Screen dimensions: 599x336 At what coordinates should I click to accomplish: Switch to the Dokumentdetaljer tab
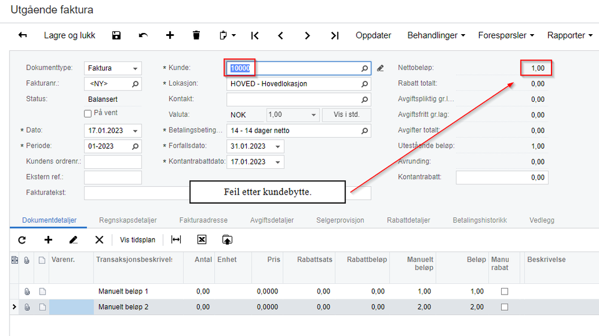click(49, 220)
